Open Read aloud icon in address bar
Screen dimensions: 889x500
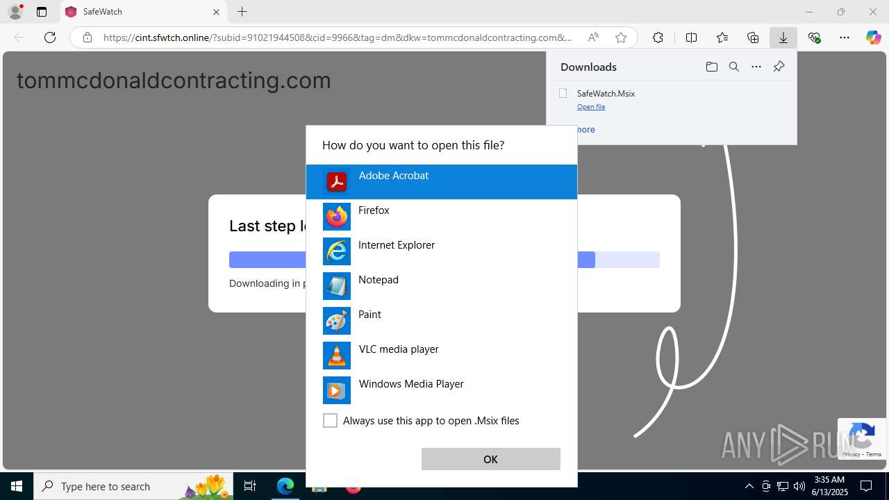pyautogui.click(x=593, y=37)
